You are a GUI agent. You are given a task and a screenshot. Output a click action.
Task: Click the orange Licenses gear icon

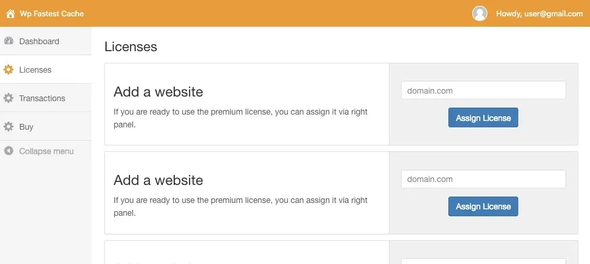(8, 69)
